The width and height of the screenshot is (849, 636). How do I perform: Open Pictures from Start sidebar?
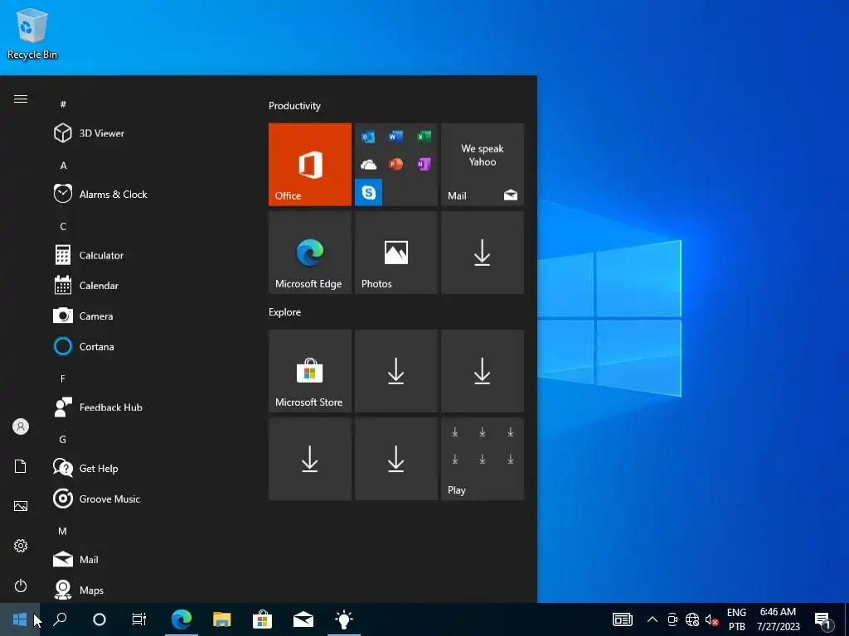point(21,506)
